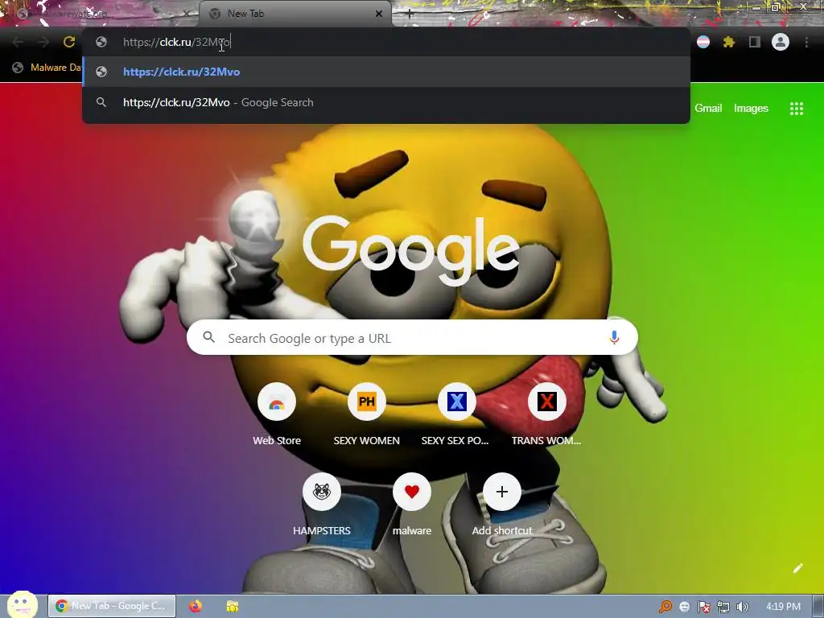The width and height of the screenshot is (824, 618).
Task: Click the grey smiley face tray icon
Action: (x=684, y=607)
